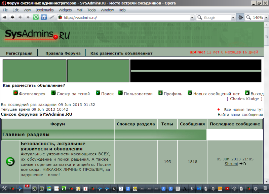
Task: Open the Регистрация link
Action: [x=19, y=53]
